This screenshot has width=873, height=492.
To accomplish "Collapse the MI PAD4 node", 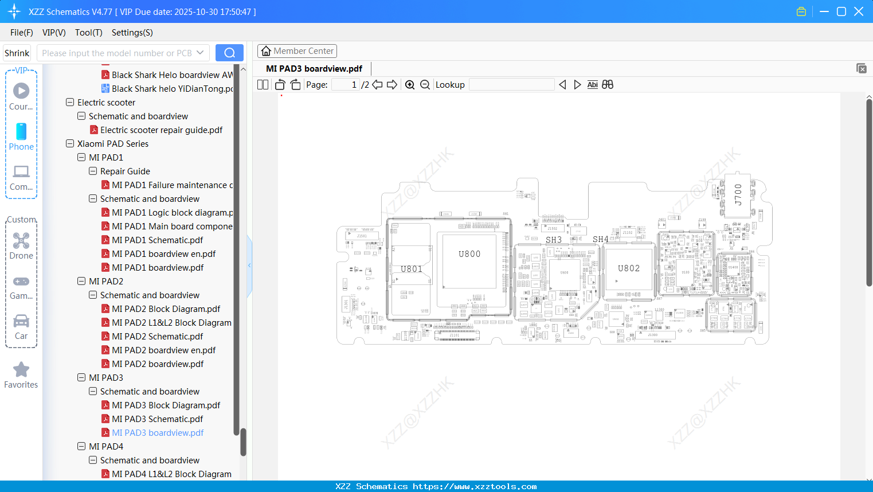I will pos(81,446).
